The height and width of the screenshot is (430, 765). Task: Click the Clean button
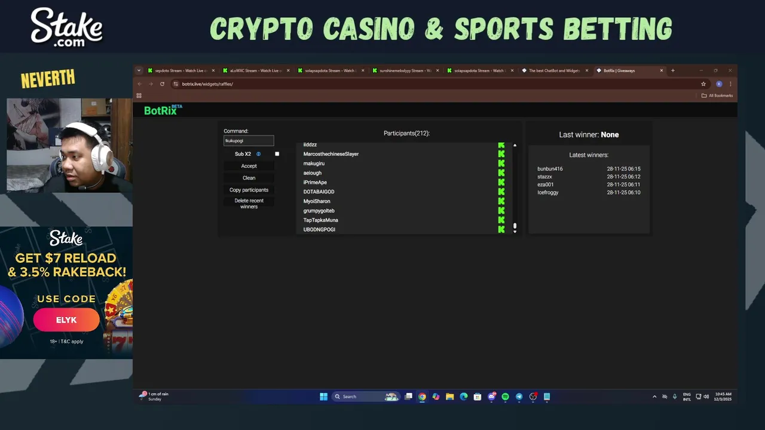pos(249,178)
